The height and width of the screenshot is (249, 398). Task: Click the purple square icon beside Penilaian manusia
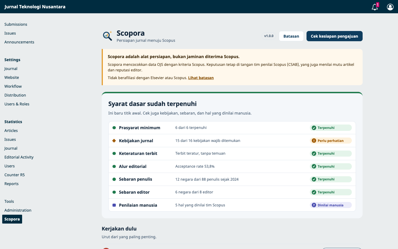114,205
